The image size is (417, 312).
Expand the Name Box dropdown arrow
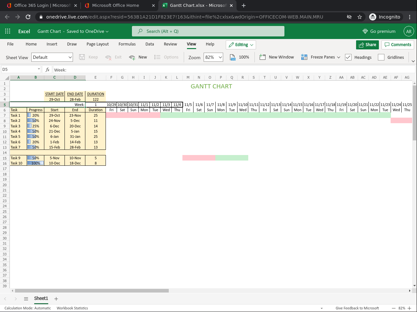(39, 69)
